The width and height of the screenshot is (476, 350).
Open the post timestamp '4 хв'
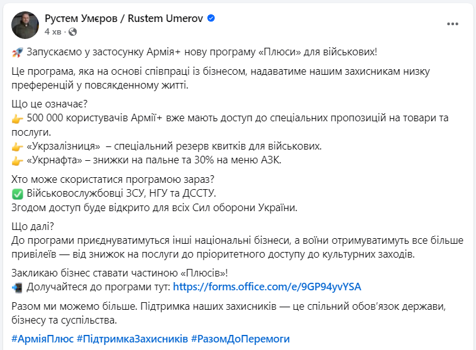pos(52,31)
